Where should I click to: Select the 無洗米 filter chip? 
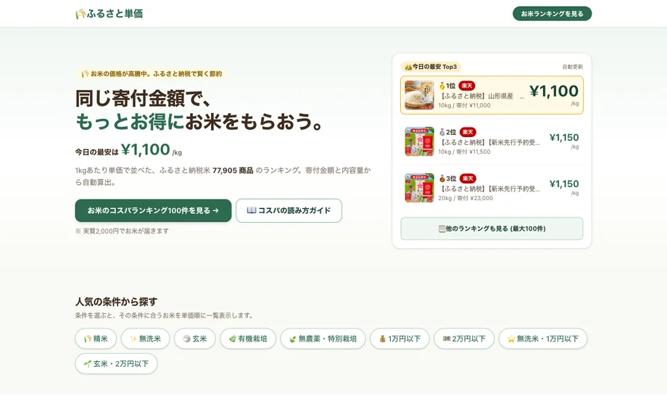(x=146, y=339)
